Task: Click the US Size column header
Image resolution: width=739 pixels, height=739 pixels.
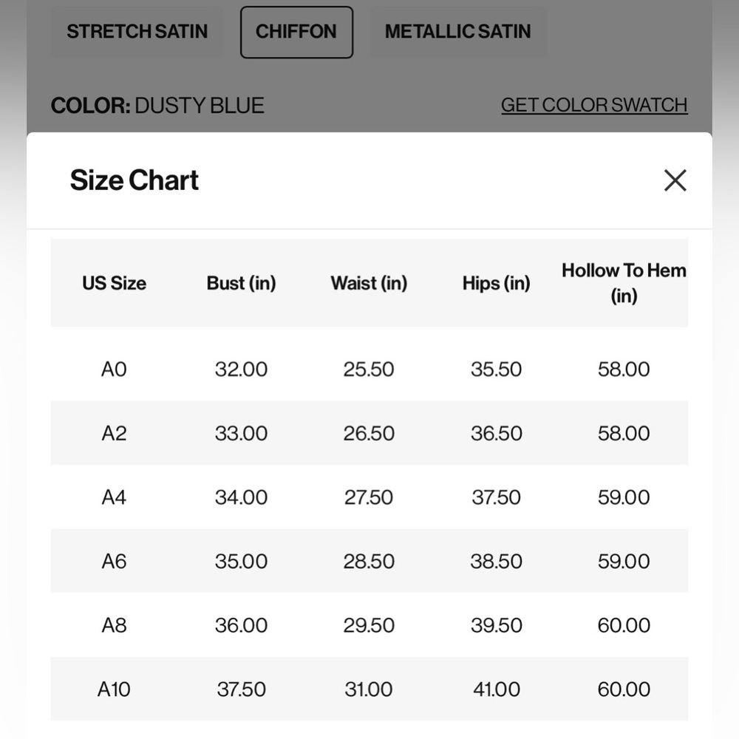Action: [x=114, y=283]
